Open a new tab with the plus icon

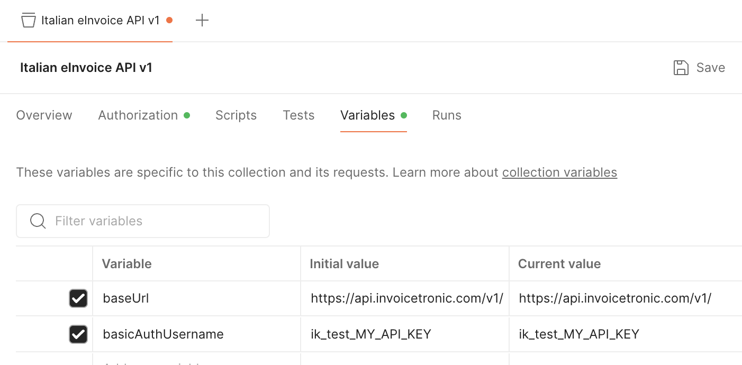pos(202,21)
